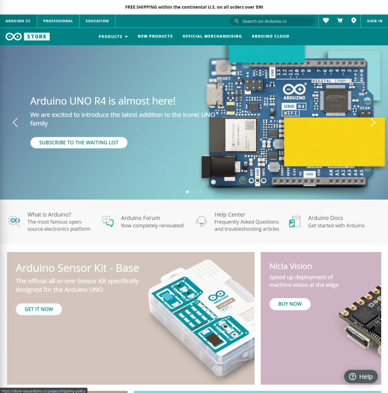
Task: Click the search magnifier icon
Action: tap(236, 21)
